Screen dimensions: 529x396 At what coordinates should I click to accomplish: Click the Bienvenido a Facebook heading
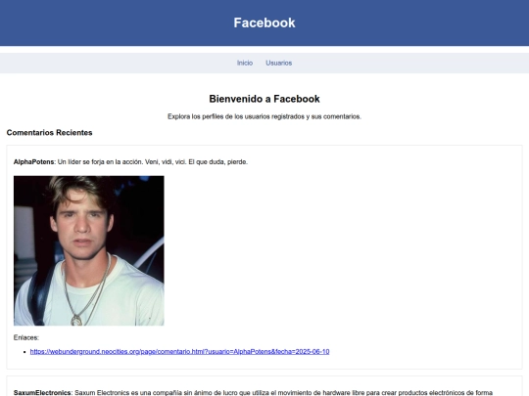pos(264,99)
